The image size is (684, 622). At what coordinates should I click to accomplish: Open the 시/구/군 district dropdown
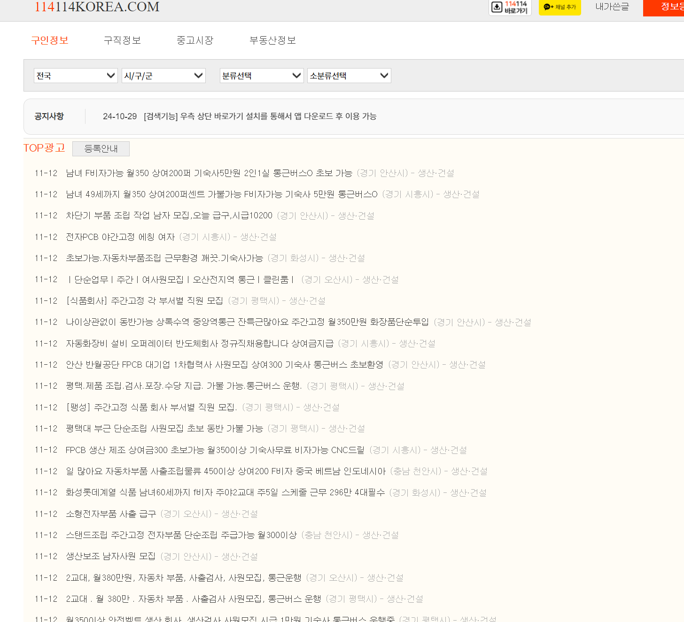163,76
